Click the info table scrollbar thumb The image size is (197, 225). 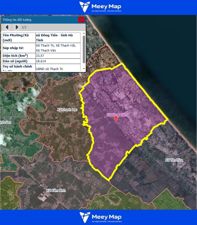[x=84, y=49]
